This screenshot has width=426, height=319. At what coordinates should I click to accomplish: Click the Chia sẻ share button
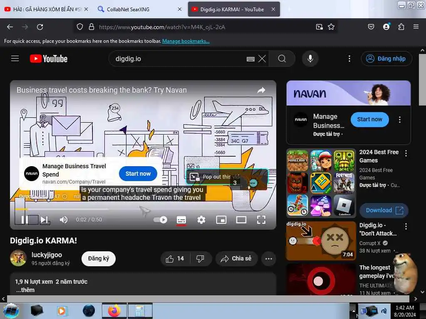236,259
